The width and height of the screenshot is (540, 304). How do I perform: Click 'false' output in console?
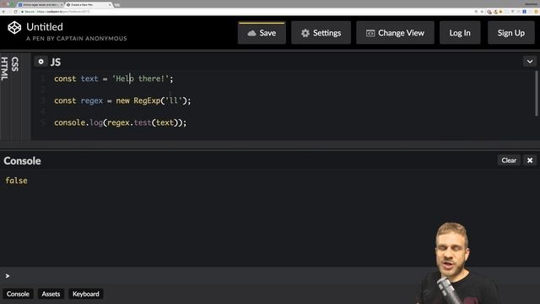[16, 180]
